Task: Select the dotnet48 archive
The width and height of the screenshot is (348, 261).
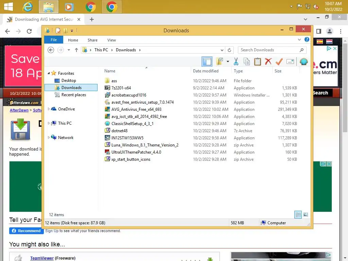Action: coord(119,131)
